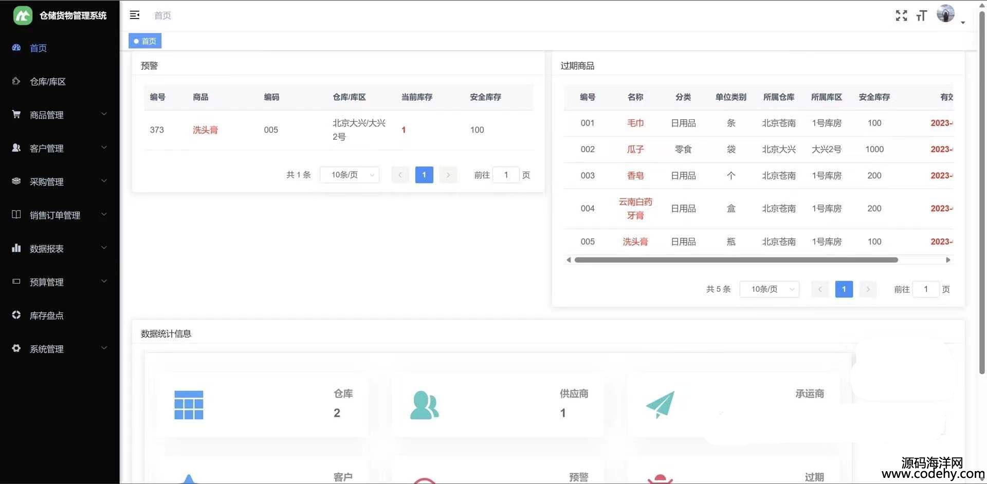
Task: Click page 1 button in 过期商品 pagination
Action: pyautogui.click(x=844, y=289)
